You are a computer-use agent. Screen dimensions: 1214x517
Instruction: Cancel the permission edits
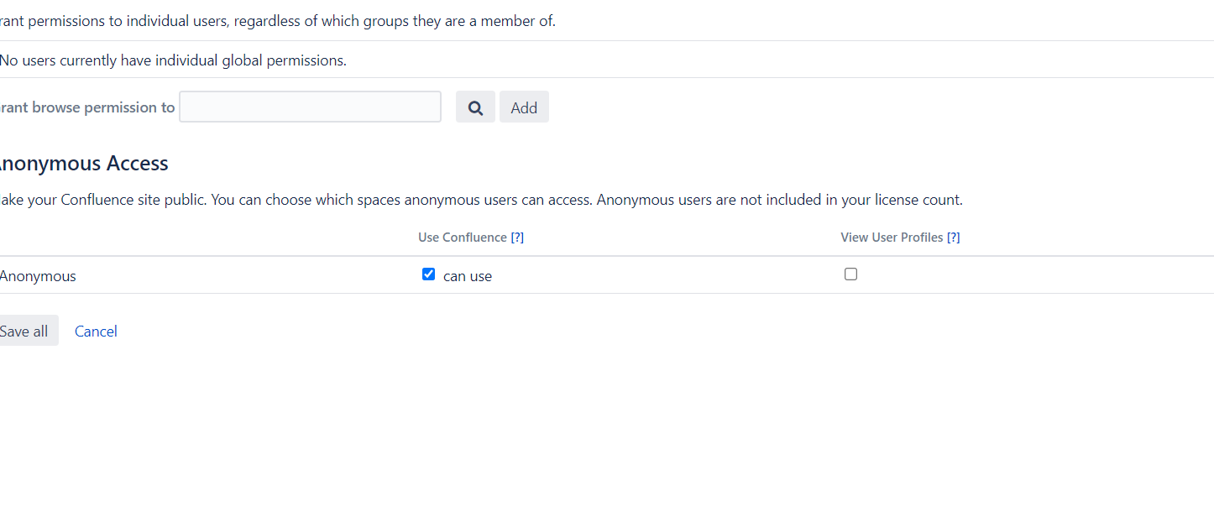[95, 331]
